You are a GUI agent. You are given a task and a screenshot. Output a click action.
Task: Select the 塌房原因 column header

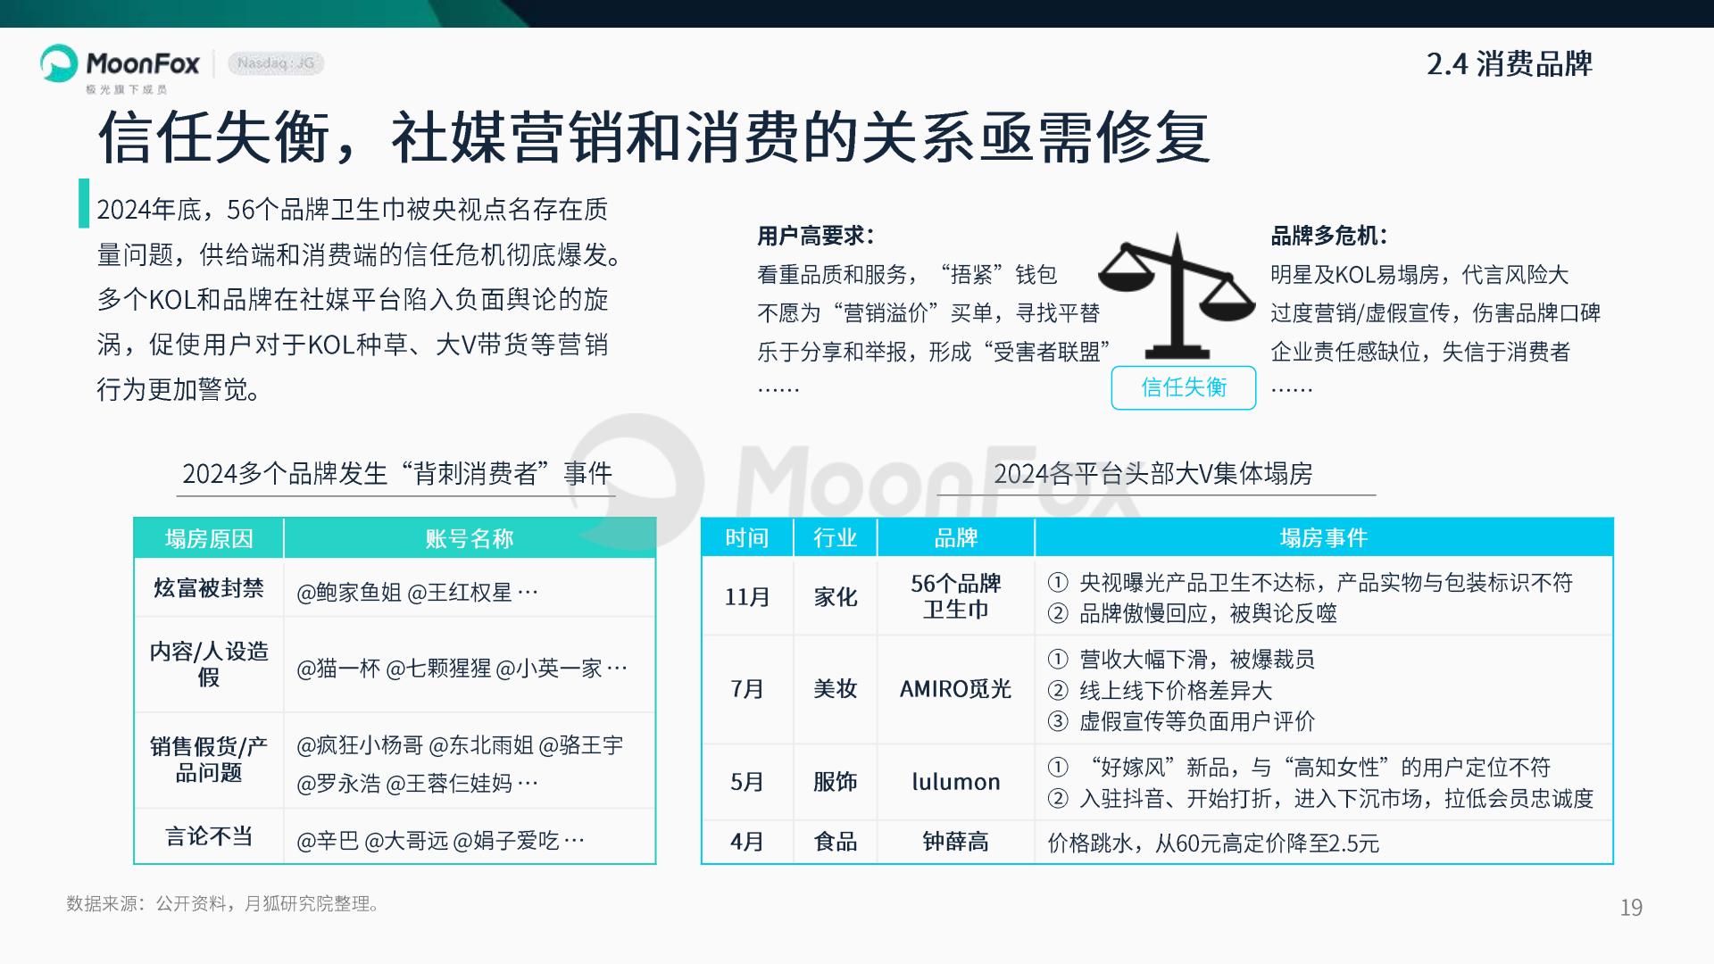point(209,538)
